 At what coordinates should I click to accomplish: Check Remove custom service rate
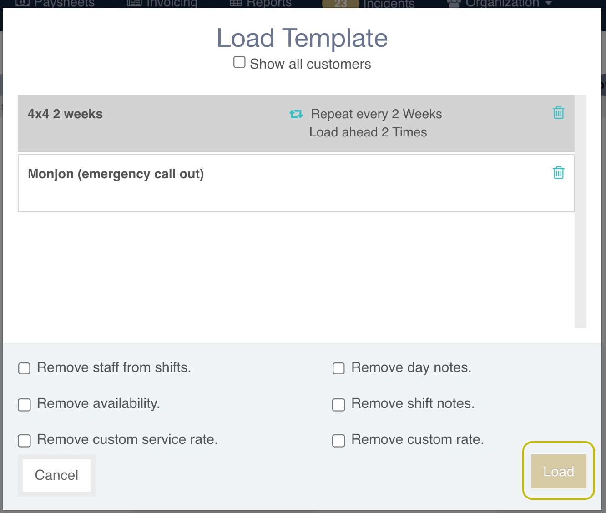tap(24, 440)
